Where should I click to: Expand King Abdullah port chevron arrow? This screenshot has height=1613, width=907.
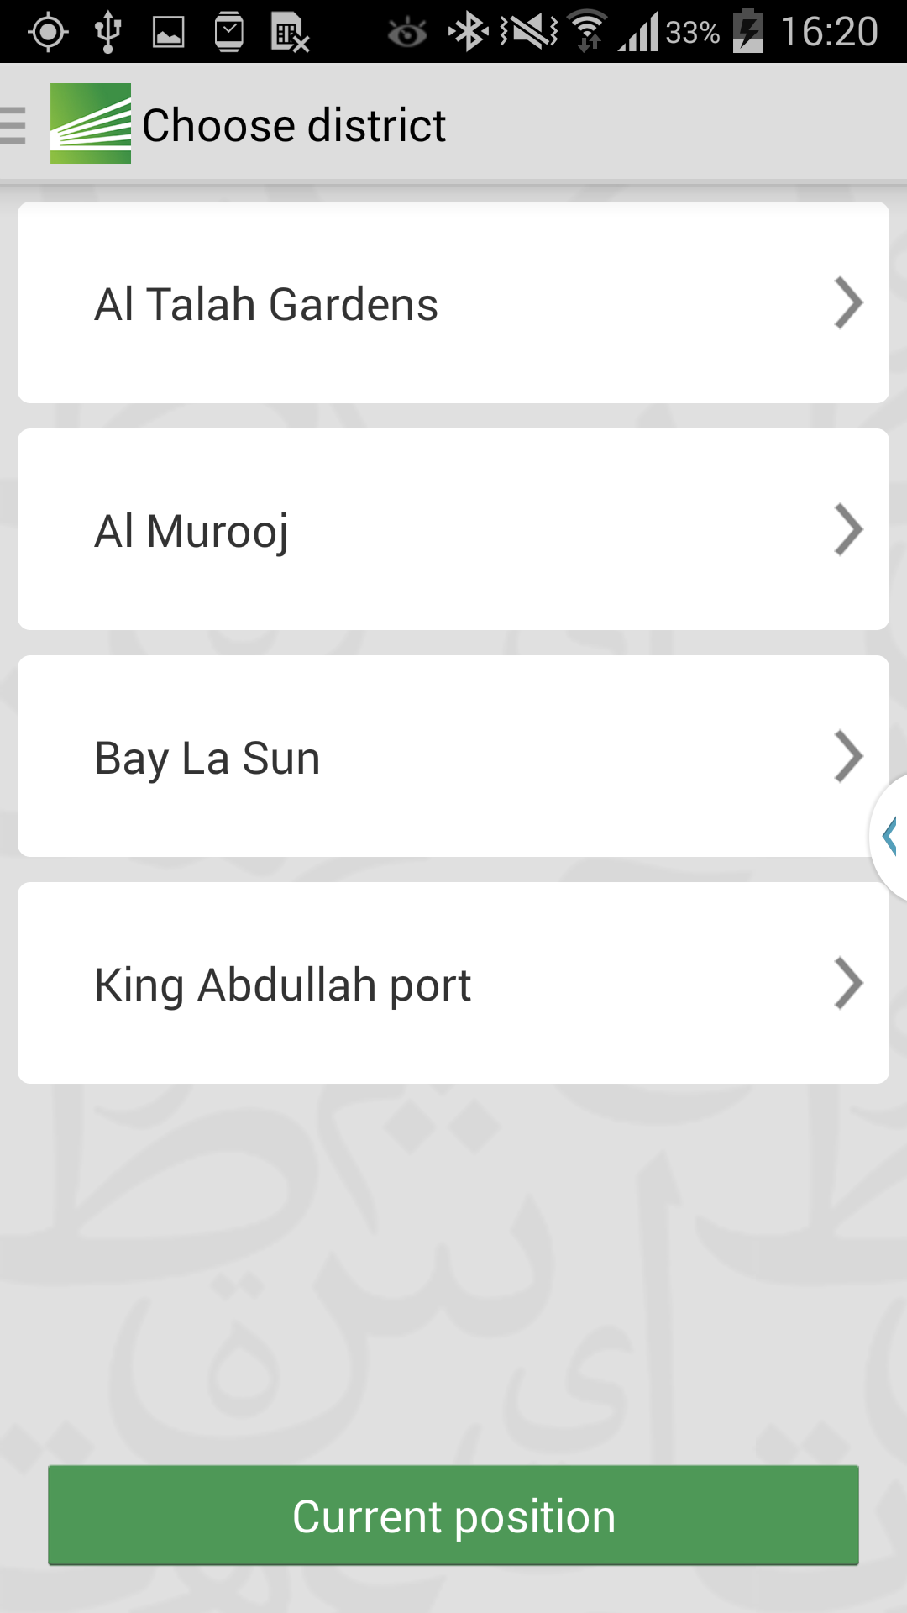tap(848, 983)
